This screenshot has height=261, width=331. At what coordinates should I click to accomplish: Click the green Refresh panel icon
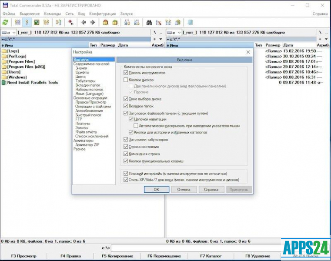pos(5,22)
